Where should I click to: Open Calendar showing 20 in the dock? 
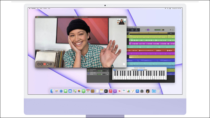coord(88,91)
